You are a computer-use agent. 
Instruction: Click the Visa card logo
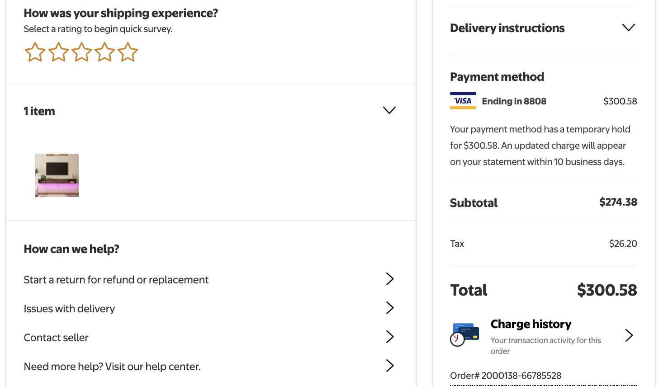(463, 101)
